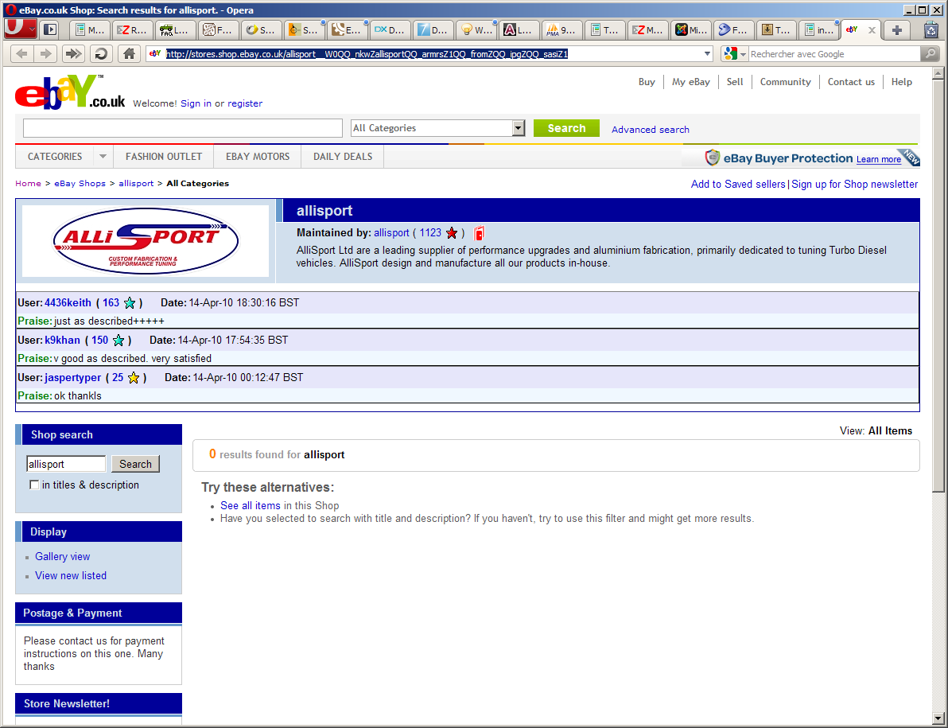Go to the browser Home page
Image resolution: width=948 pixels, height=728 pixels.
(128, 54)
